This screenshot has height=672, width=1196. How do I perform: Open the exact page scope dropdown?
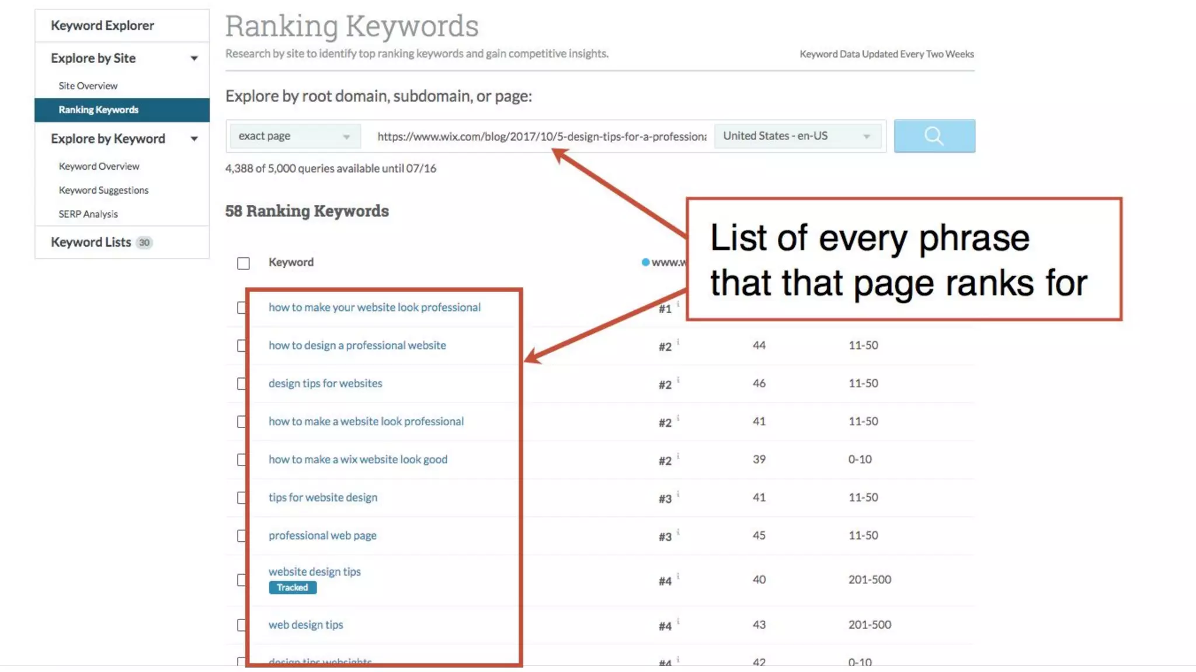point(294,136)
